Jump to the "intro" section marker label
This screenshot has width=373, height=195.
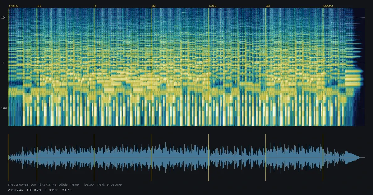click(13, 6)
